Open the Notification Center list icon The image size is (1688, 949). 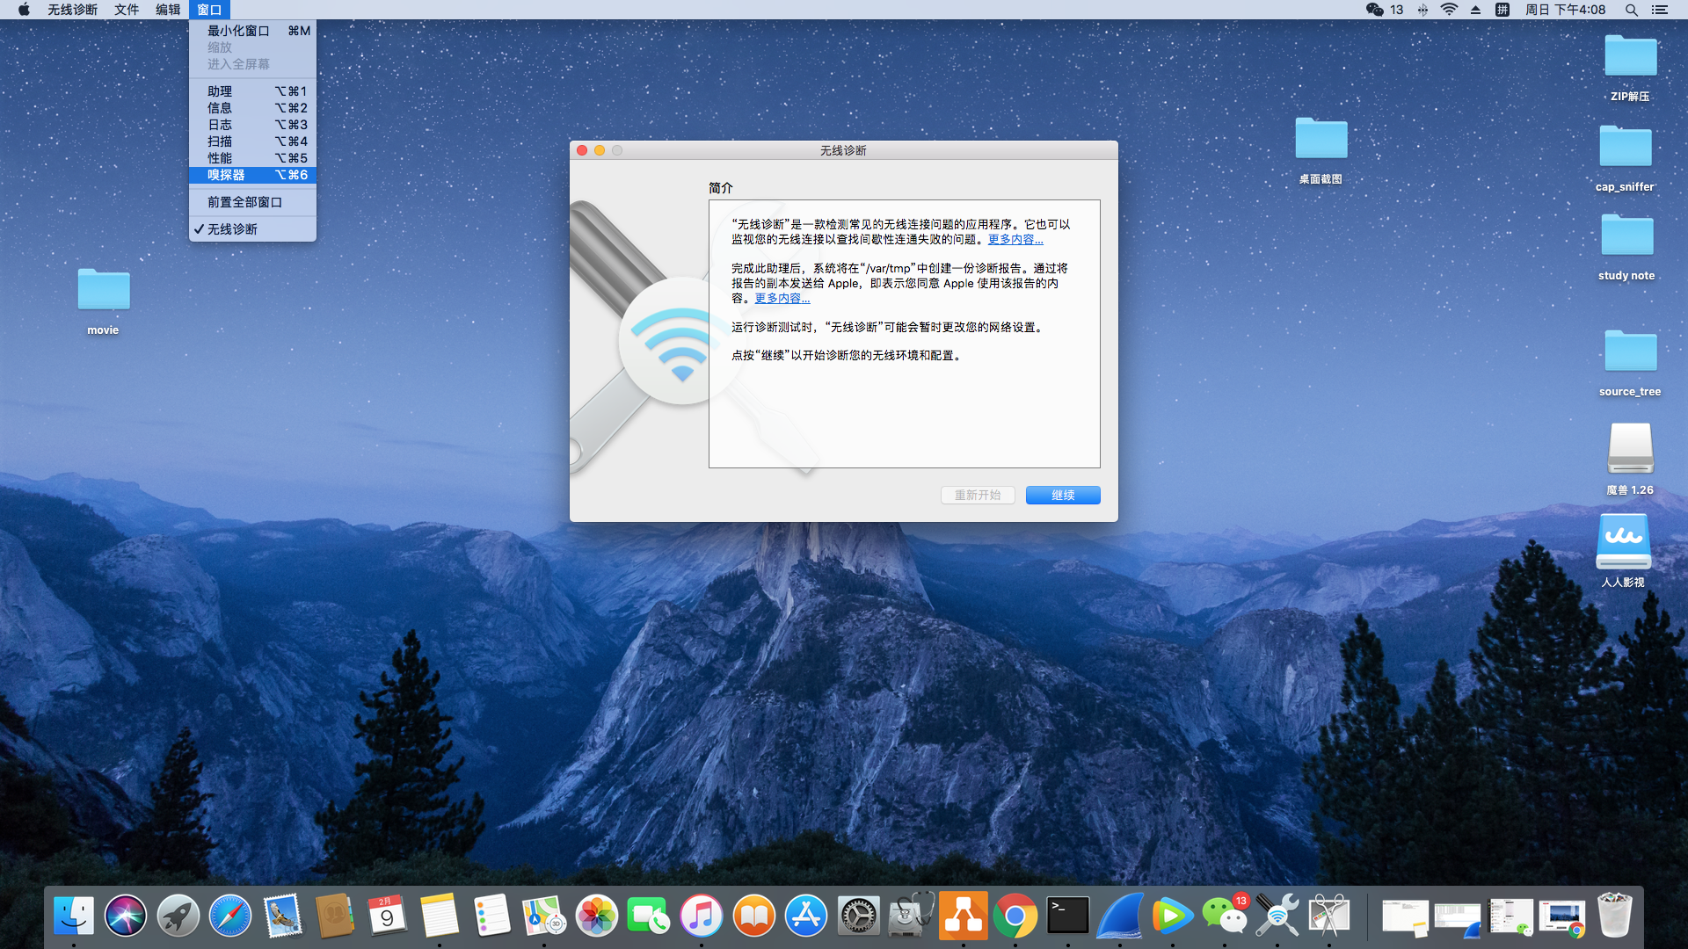1659,10
